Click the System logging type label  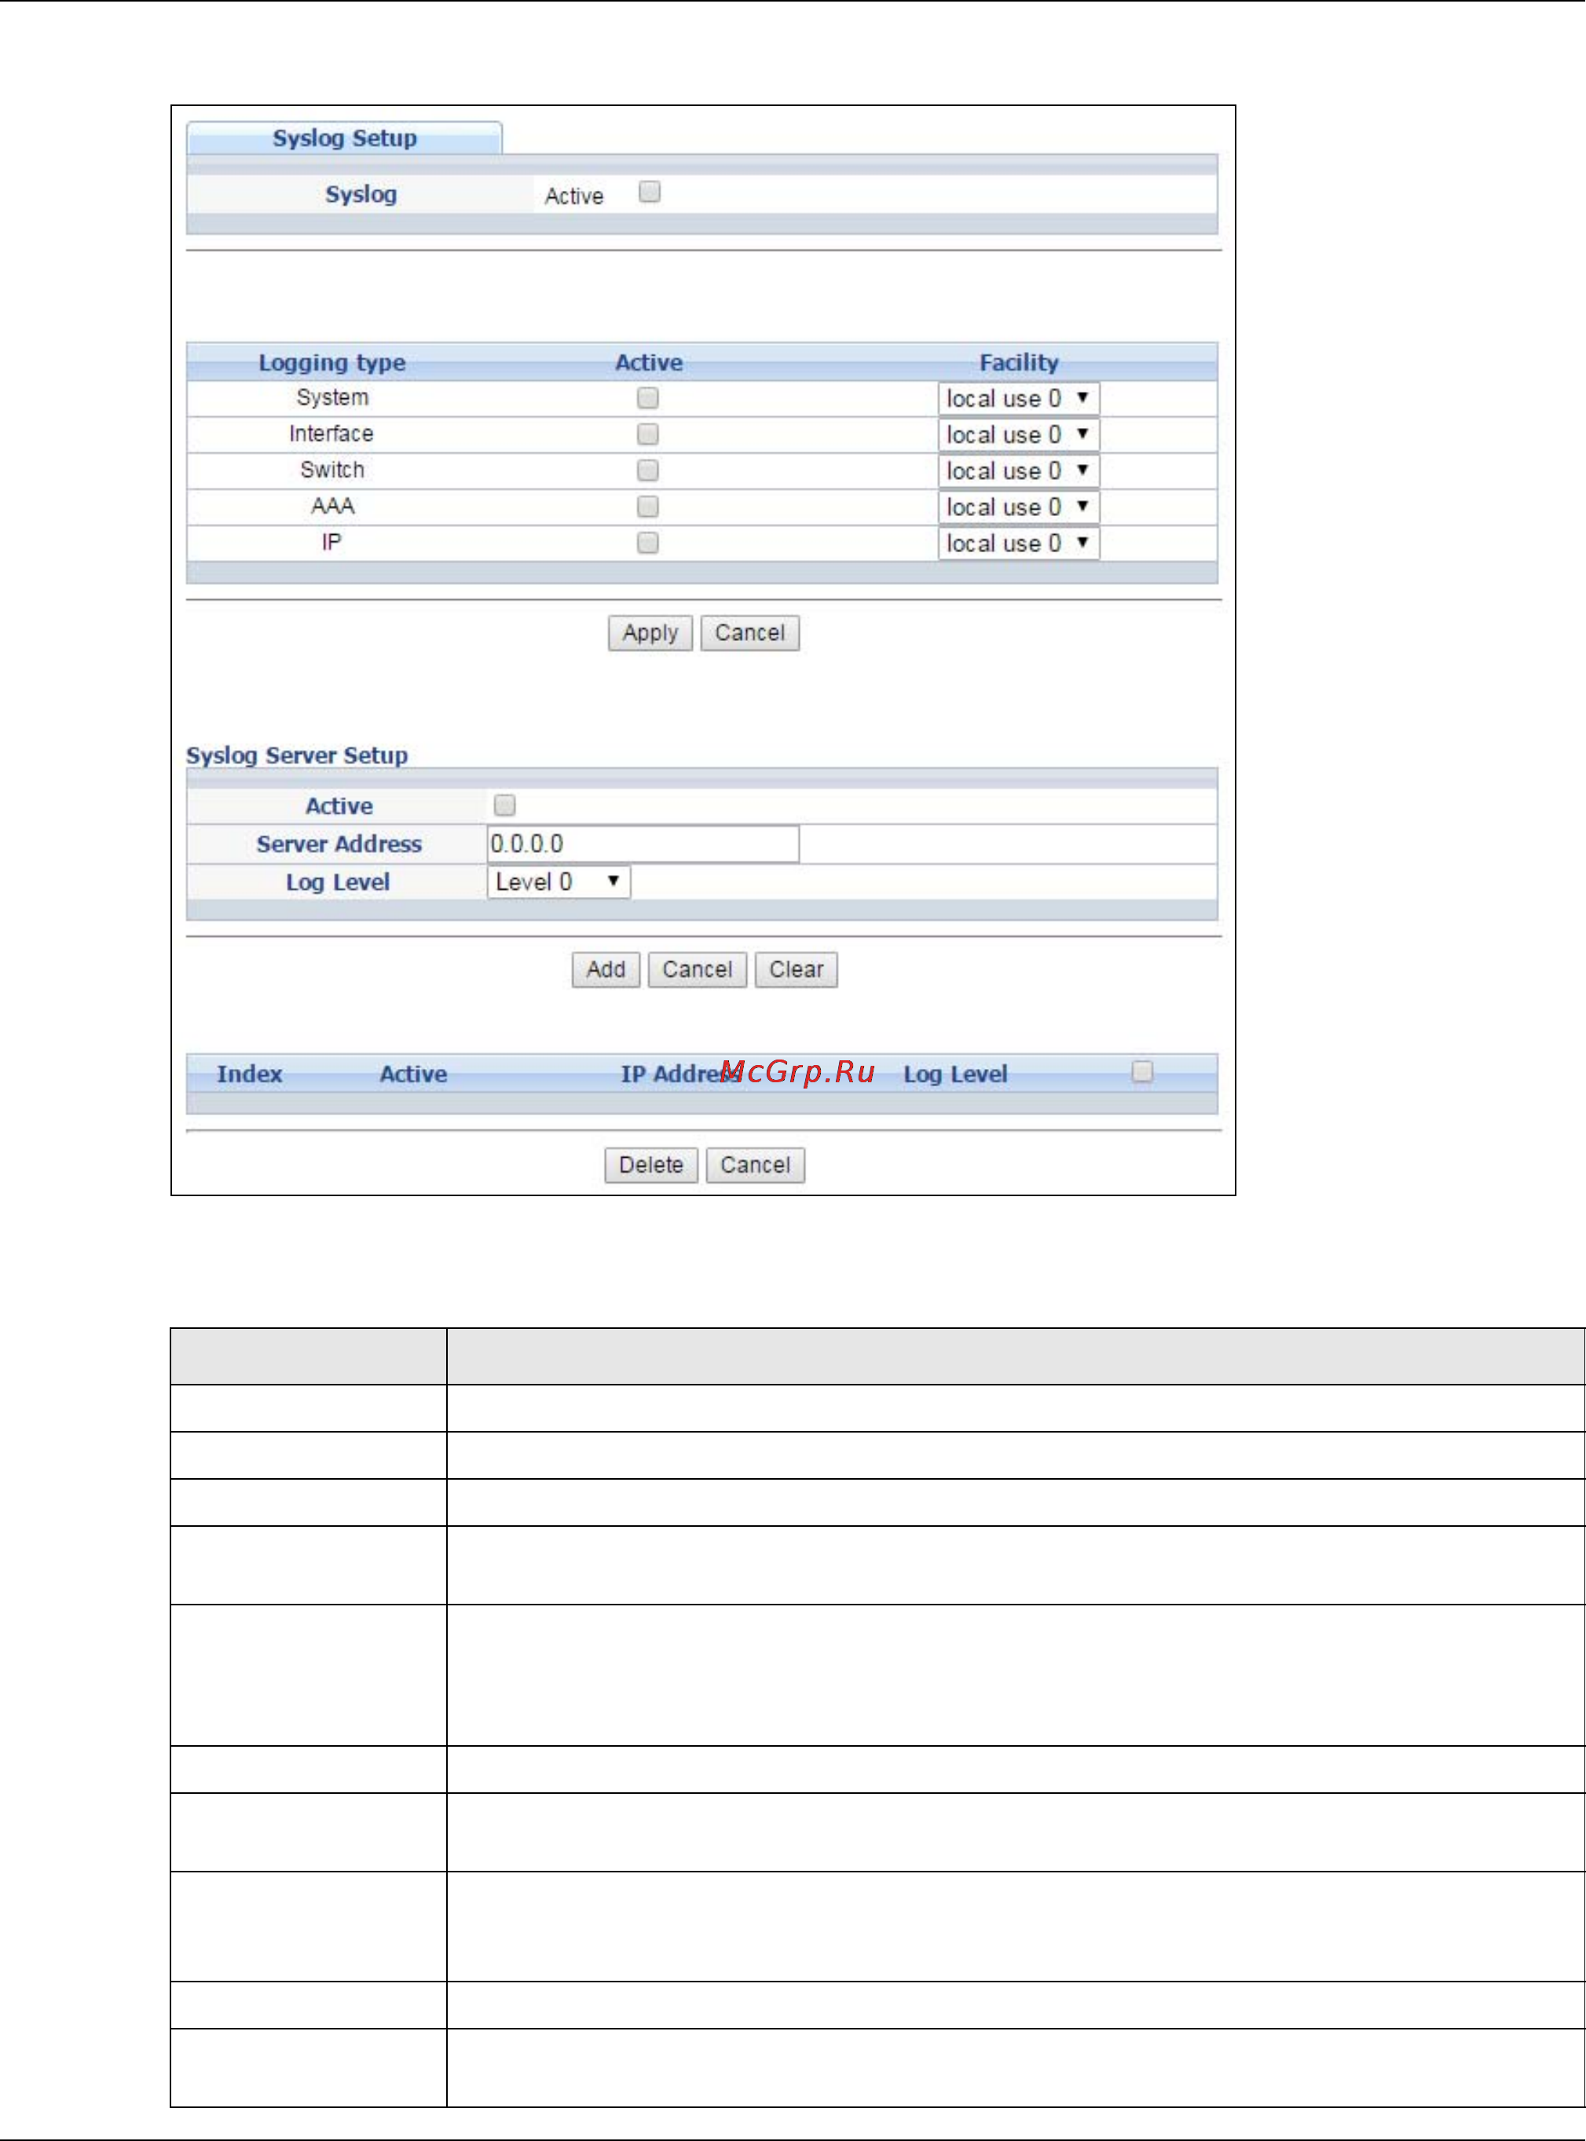(x=332, y=397)
